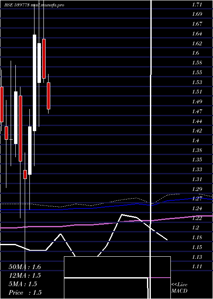Click the small doji candle near 1.4

[11, 139]
